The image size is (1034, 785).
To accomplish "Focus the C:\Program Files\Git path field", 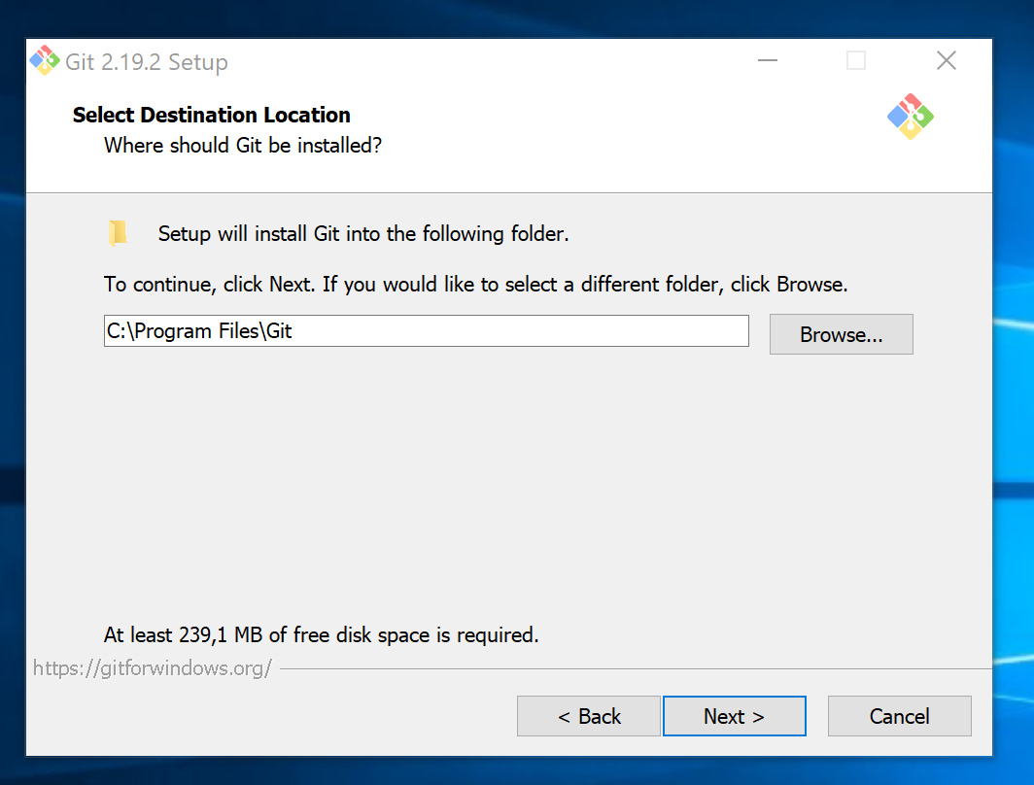I will (x=426, y=331).
